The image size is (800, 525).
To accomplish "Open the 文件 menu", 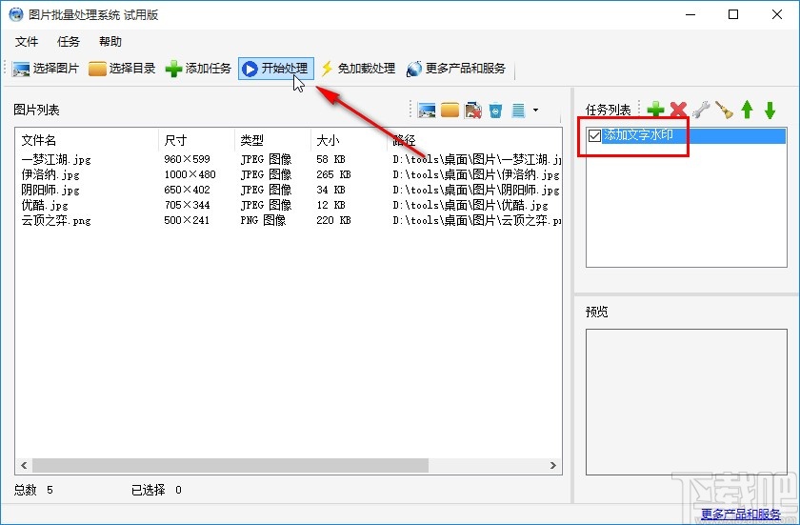I will point(27,41).
